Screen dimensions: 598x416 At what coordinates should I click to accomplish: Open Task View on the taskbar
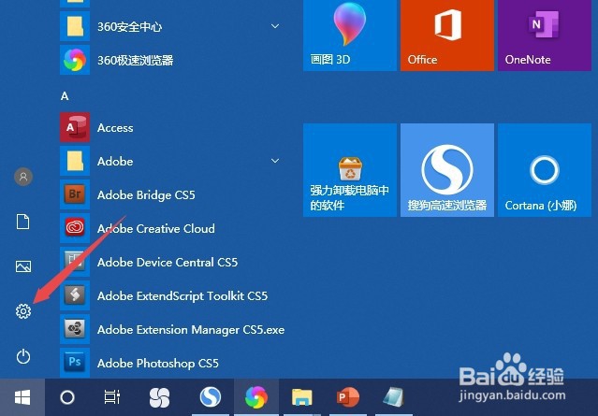112,397
